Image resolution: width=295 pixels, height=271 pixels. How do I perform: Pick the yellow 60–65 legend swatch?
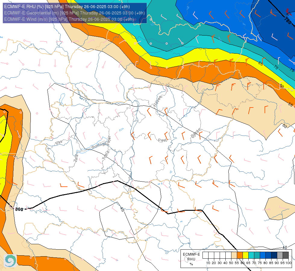tap(246, 255)
